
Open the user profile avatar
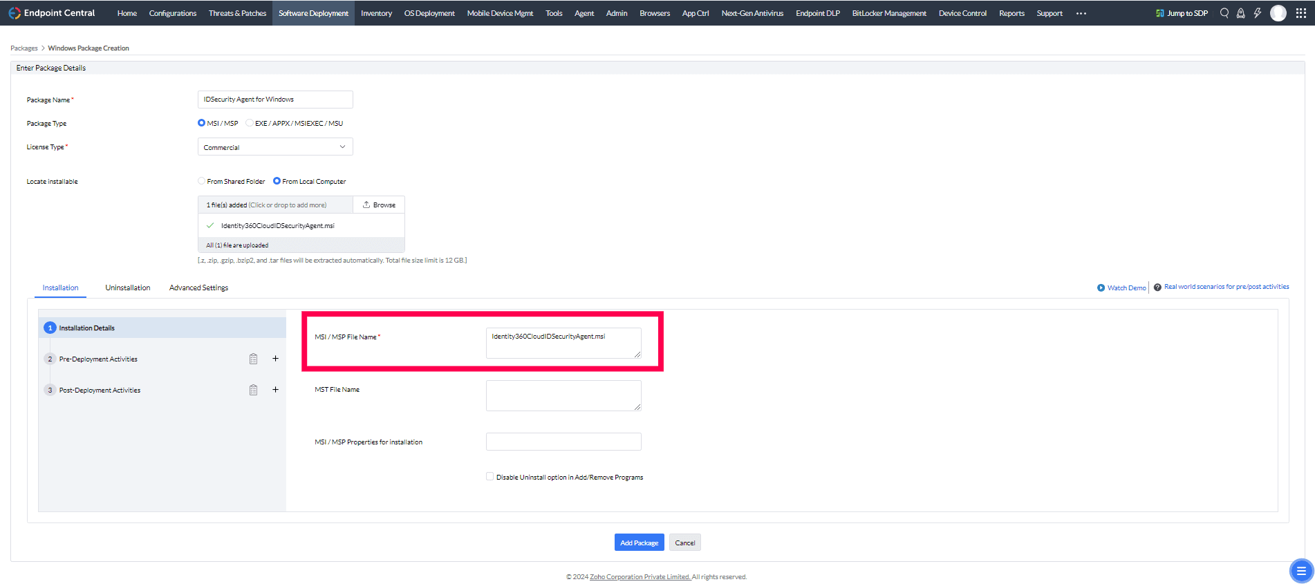click(x=1278, y=13)
